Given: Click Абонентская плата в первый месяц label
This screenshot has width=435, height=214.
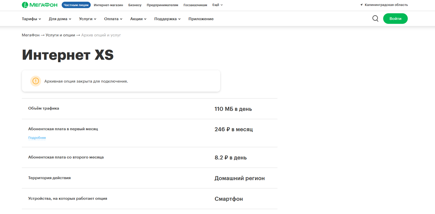Looking at the screenshot, I should pos(63,129).
